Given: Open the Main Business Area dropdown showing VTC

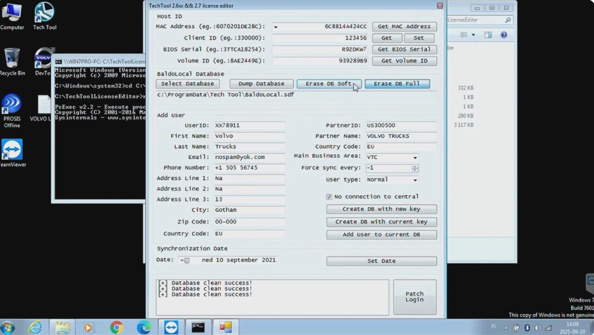Looking at the screenshot, I should [414, 157].
